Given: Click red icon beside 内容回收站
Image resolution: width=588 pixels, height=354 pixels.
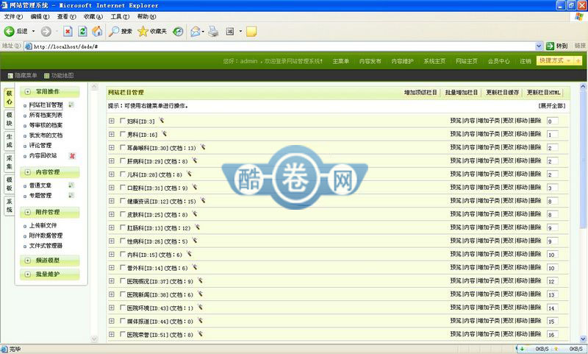Looking at the screenshot, I should point(72,156).
